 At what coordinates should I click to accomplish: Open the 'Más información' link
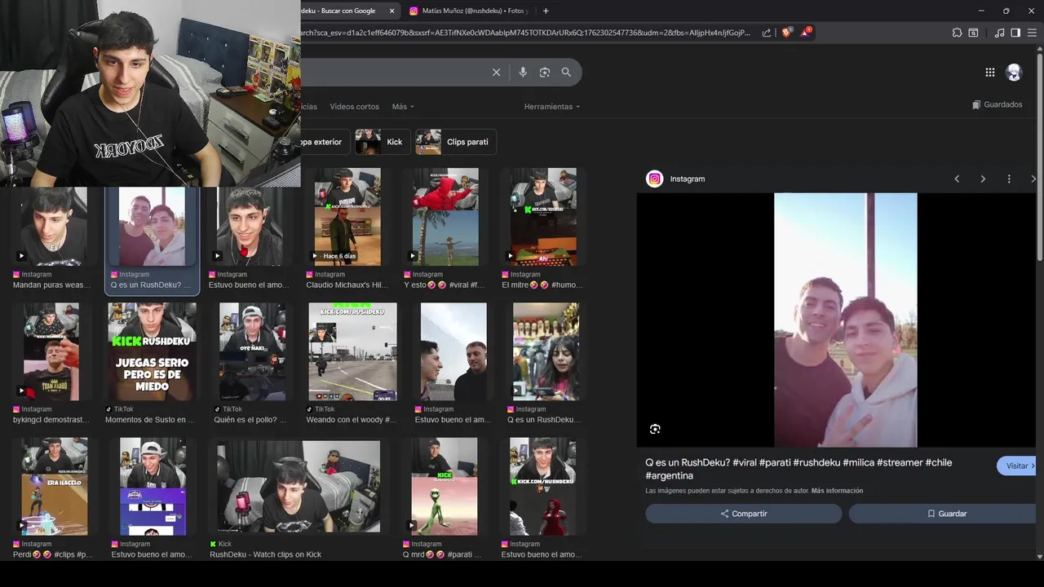point(837,491)
